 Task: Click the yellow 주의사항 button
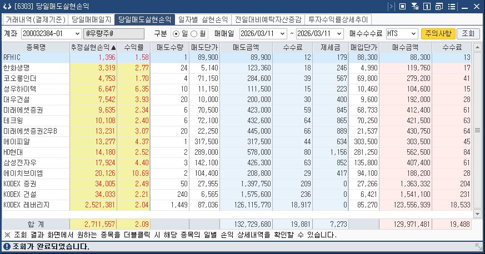(438, 34)
